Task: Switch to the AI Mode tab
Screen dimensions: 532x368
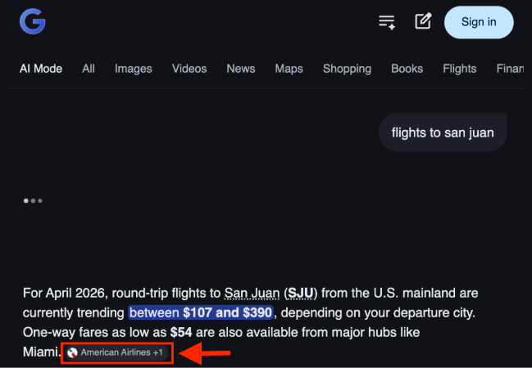Action: (x=41, y=69)
